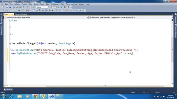The image size is (177, 99).
Task: Open the Edit menu
Action: click(x=6, y=4)
